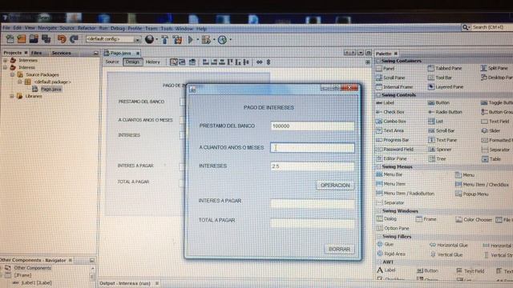Image resolution: width=513 pixels, height=288 pixels.
Task: Select the Check Box palette item
Action: pyautogui.click(x=390, y=112)
